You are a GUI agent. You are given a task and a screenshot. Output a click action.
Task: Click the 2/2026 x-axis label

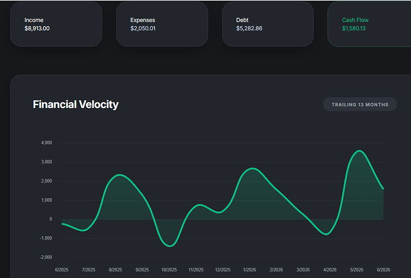click(276, 270)
